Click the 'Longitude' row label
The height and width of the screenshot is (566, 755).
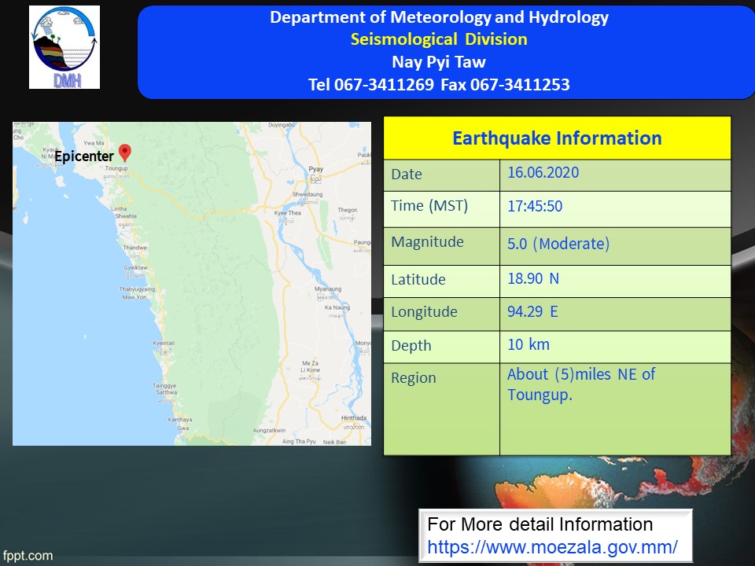424,312
